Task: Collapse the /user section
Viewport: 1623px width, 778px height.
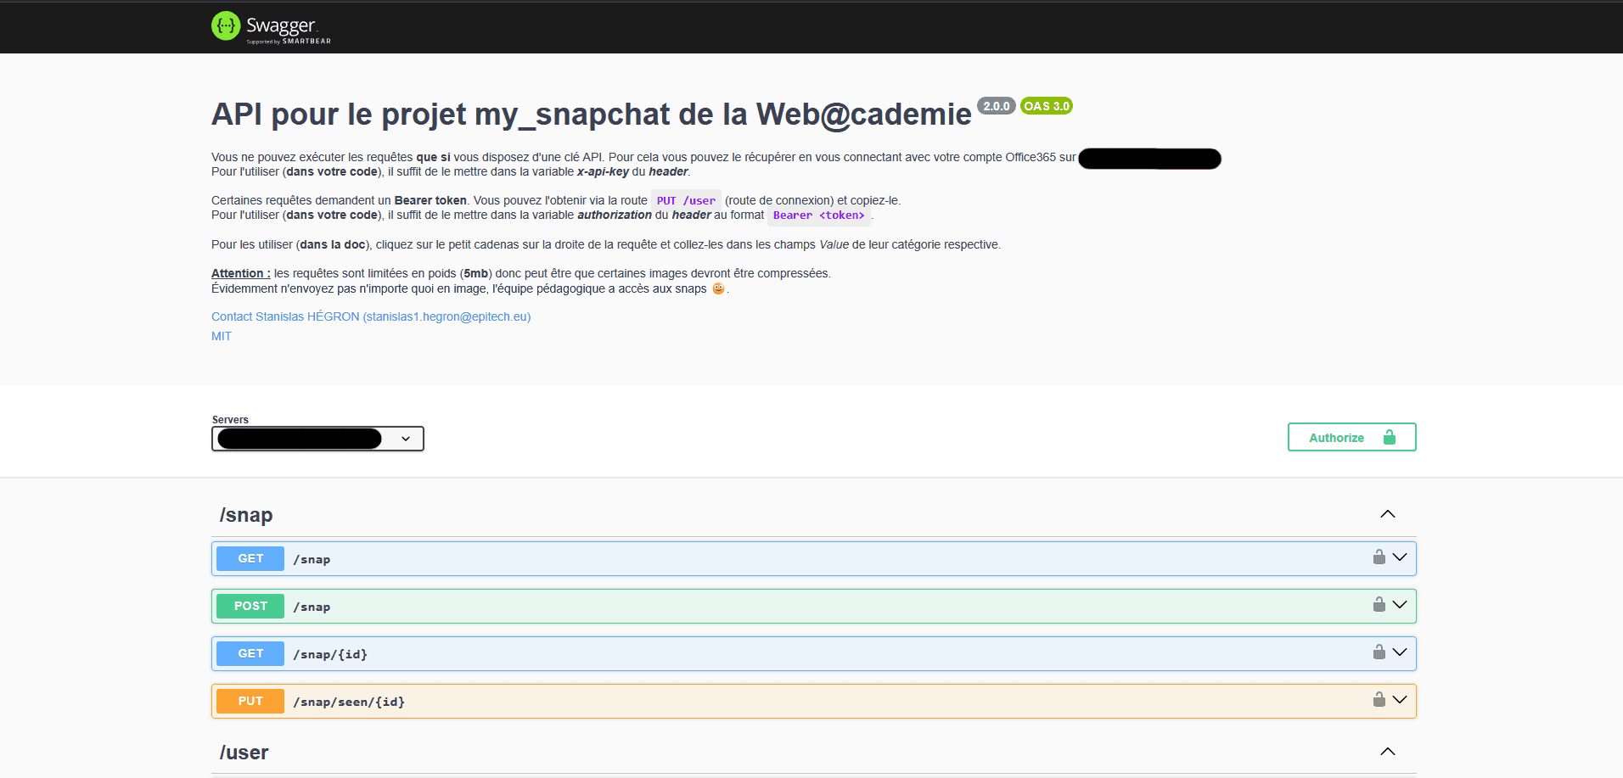Action: click(1387, 752)
